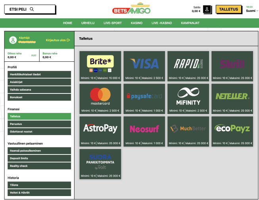Viewport: 259px width, 200px height.
Task: Open Odottavat nostot
Action: [x=39, y=131]
